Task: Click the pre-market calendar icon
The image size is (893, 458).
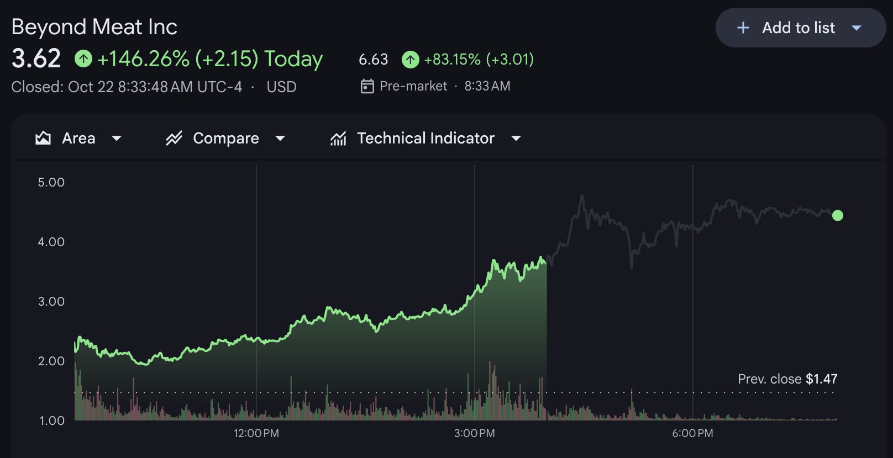Action: tap(367, 86)
